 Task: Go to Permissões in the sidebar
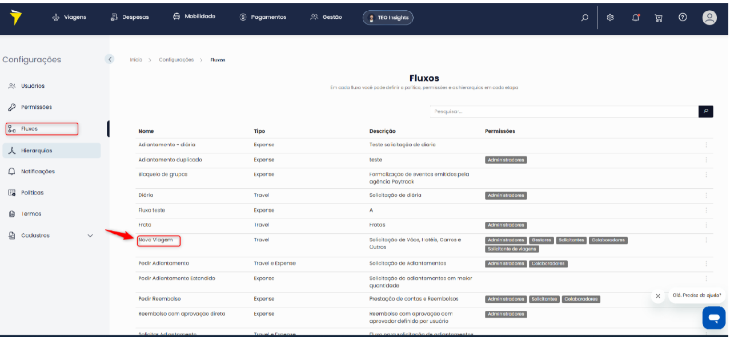[30, 107]
